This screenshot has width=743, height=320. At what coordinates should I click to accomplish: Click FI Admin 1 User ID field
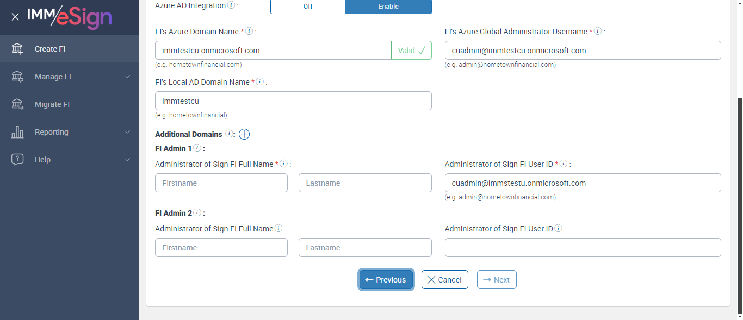pos(583,183)
